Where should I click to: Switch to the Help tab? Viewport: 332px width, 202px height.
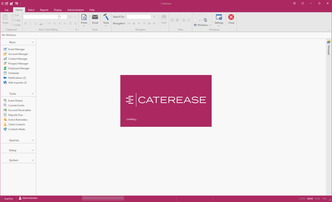92,10
